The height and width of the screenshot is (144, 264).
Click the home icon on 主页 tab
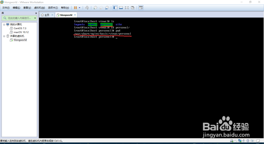[x=43, y=15]
